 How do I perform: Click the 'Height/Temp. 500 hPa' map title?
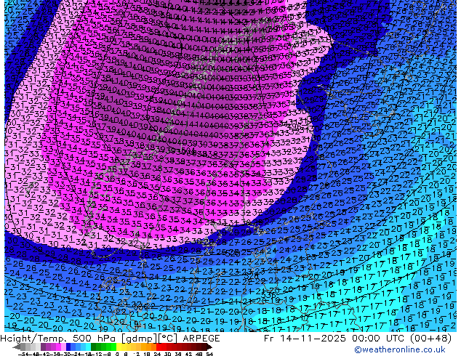[x=60, y=339]
